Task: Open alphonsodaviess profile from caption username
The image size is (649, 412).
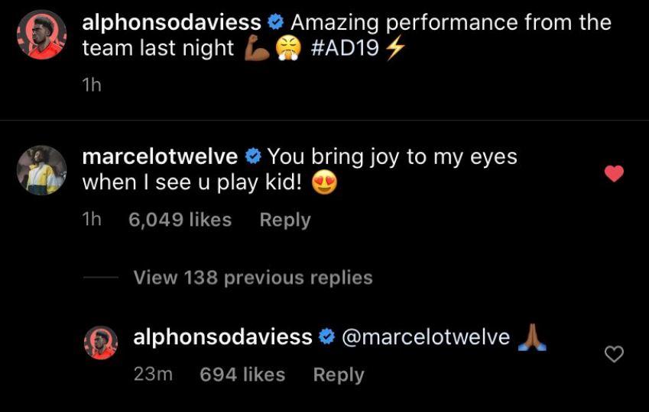Action: 171,23
